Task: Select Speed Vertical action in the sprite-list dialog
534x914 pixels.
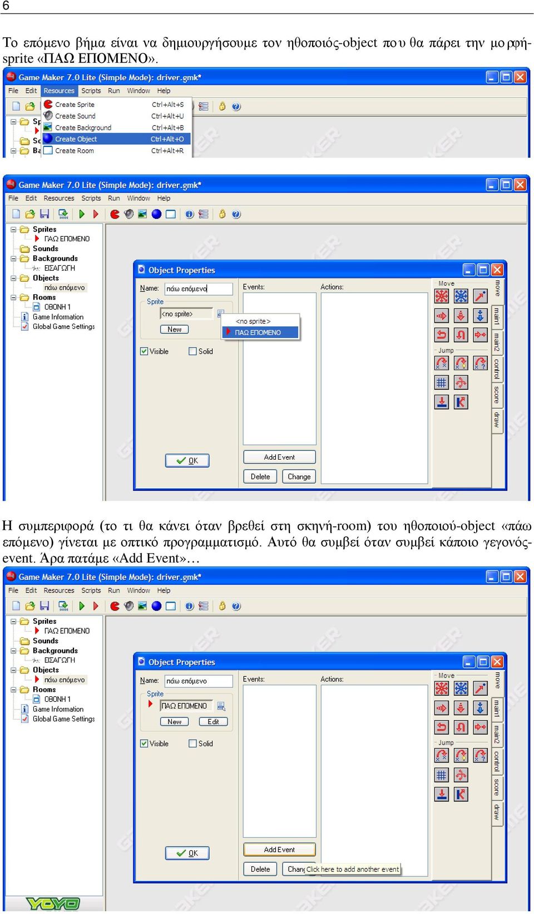Action: [x=461, y=316]
